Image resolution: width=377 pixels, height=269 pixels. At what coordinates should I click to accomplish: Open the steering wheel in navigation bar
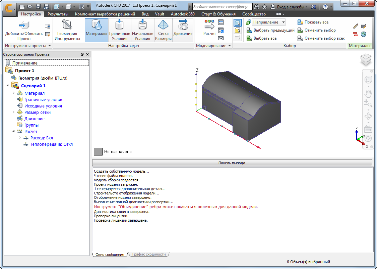368,80
